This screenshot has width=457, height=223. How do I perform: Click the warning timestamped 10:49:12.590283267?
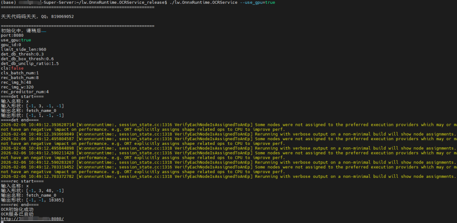pyautogui.click(x=228, y=162)
